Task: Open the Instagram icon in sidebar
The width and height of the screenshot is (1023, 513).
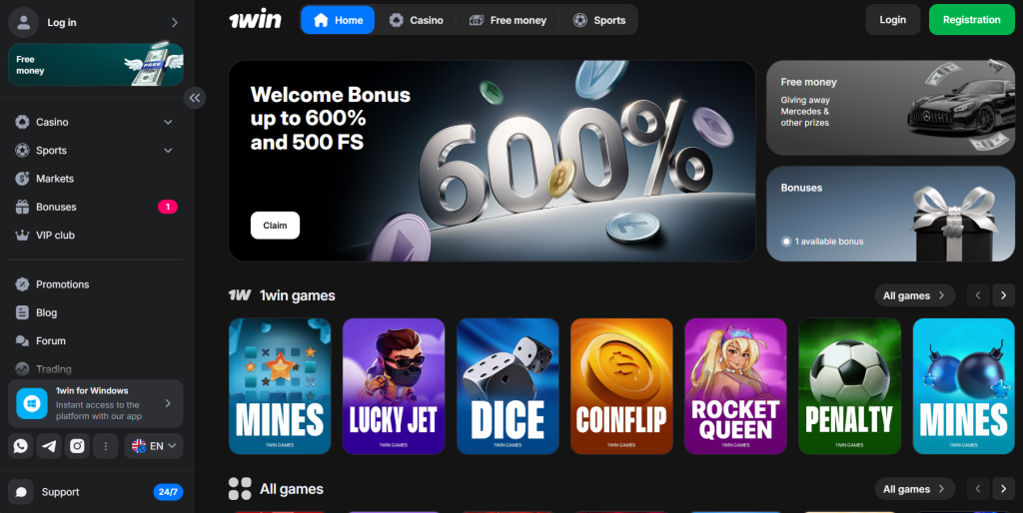Action: (77, 446)
